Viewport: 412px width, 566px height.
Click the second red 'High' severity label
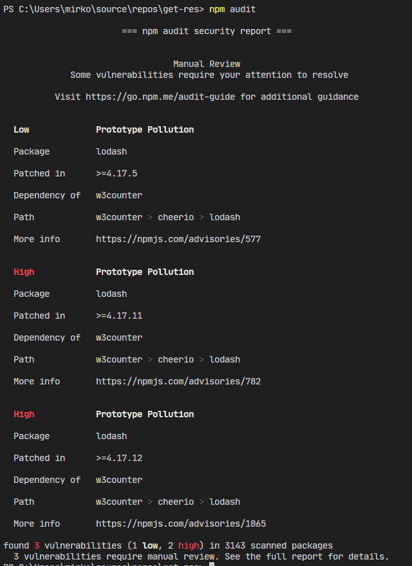point(24,414)
